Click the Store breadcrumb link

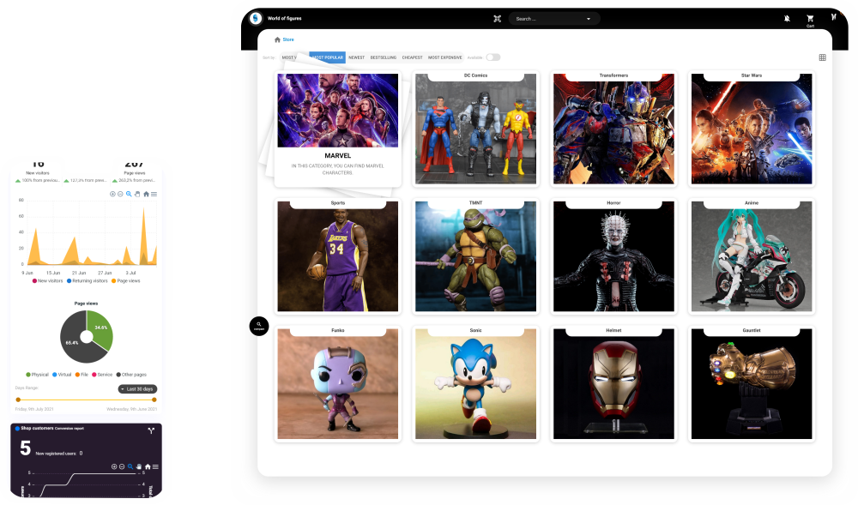[x=288, y=40]
